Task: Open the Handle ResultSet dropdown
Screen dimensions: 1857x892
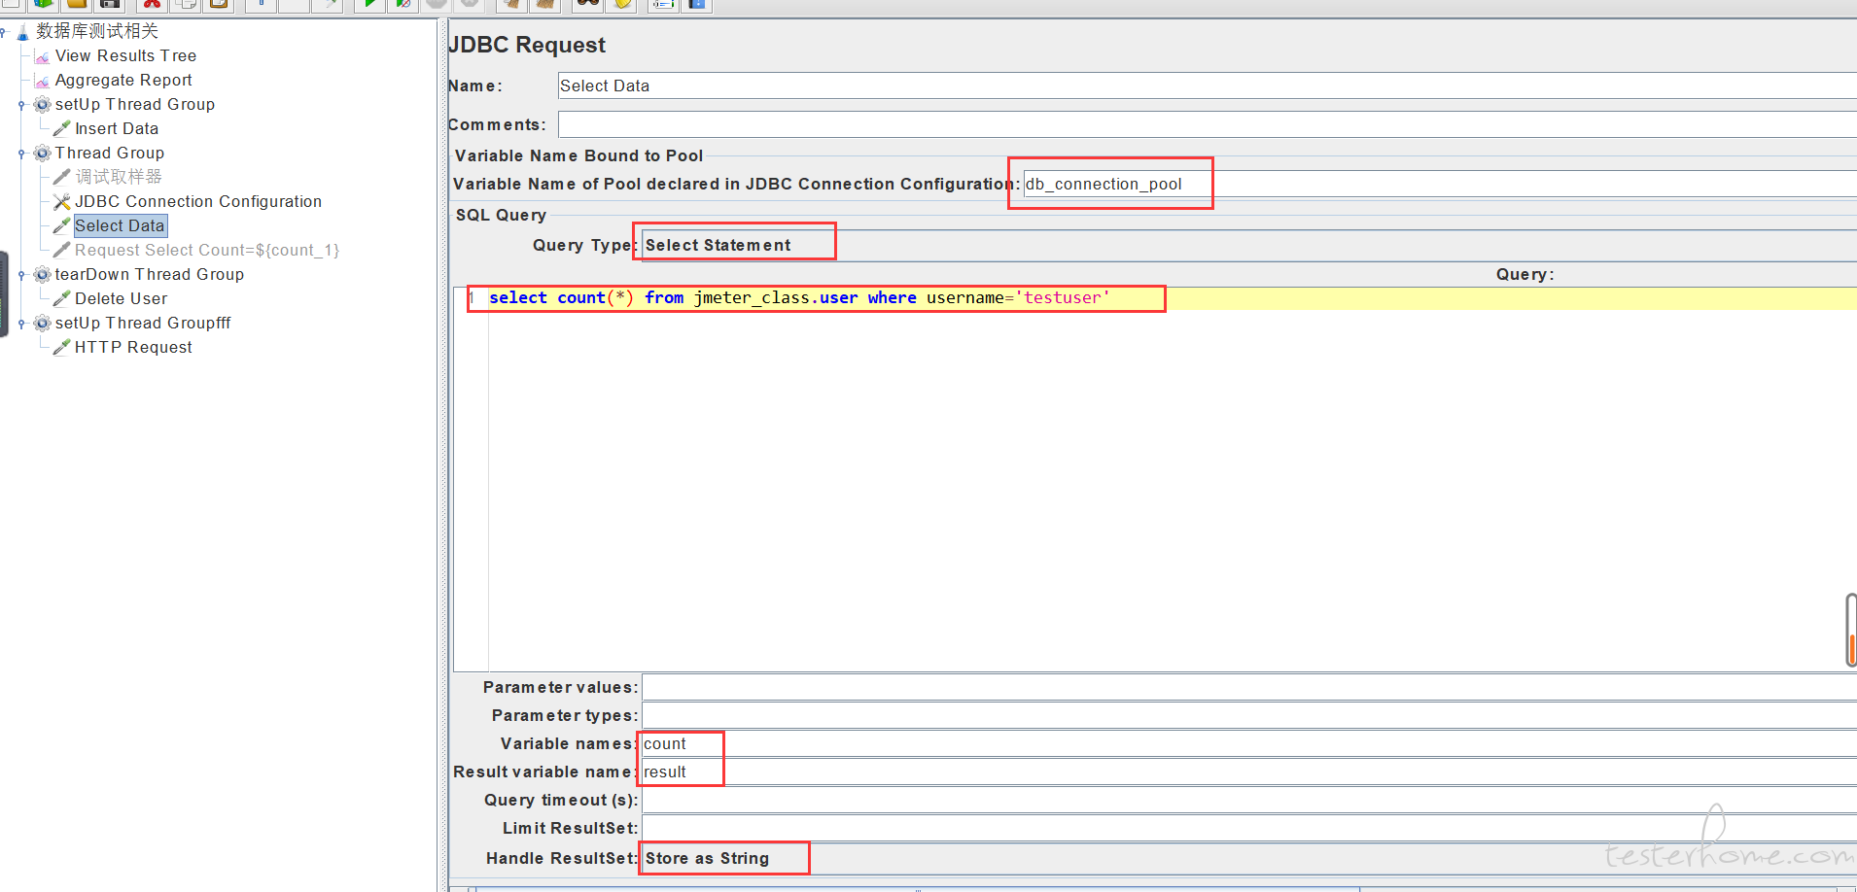Action: click(1248, 858)
